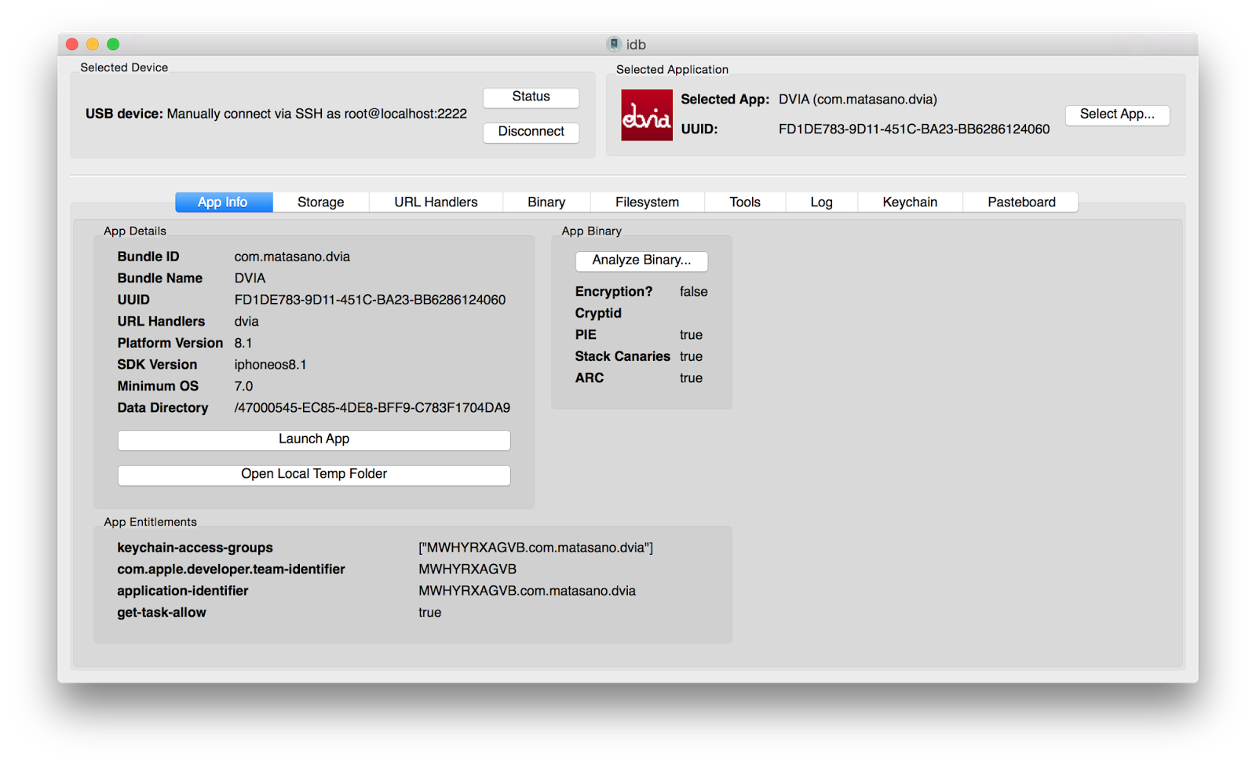Click the keychain-access-groups entitlement value
Screen dimensions: 1256x765
537,547
